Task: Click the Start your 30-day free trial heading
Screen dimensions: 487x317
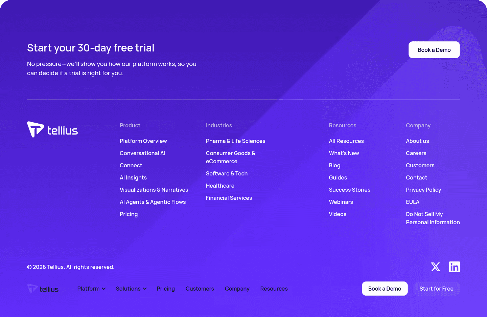Action: pos(91,48)
